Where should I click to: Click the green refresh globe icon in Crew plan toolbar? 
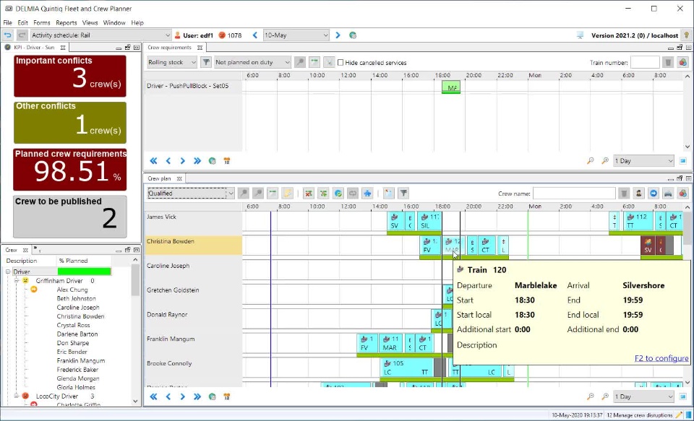tap(338, 194)
